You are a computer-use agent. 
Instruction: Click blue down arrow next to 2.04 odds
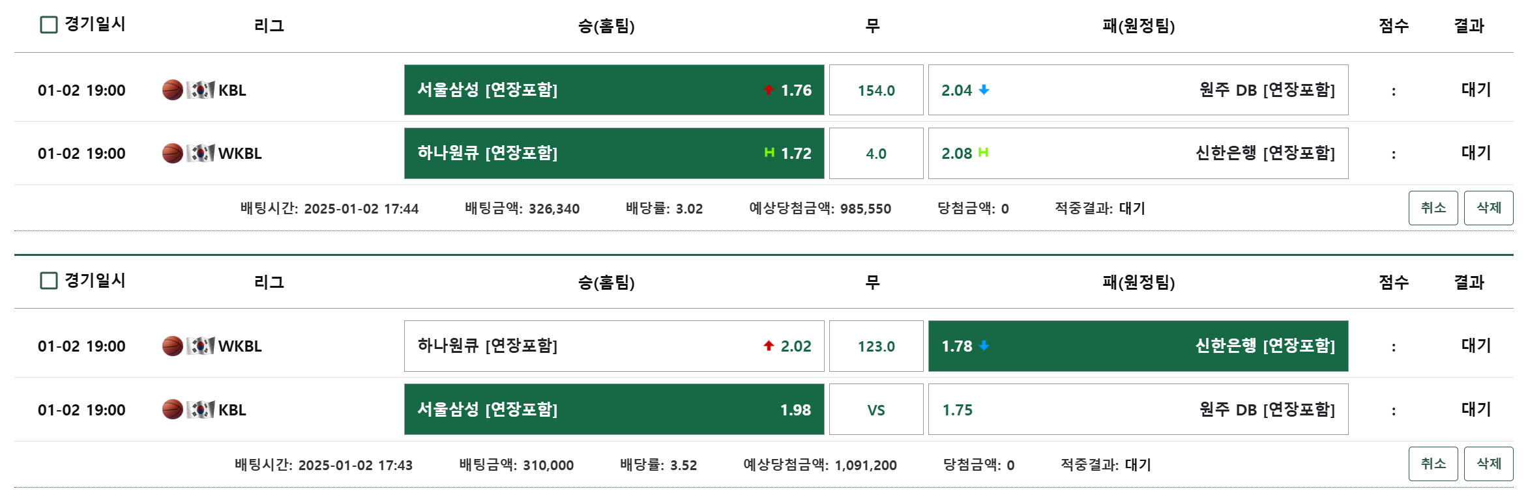(984, 90)
